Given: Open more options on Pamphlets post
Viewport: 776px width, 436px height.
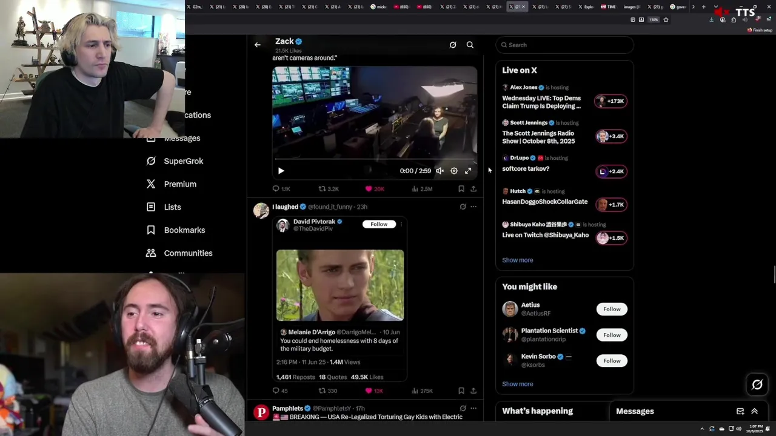Looking at the screenshot, I should [x=473, y=408].
